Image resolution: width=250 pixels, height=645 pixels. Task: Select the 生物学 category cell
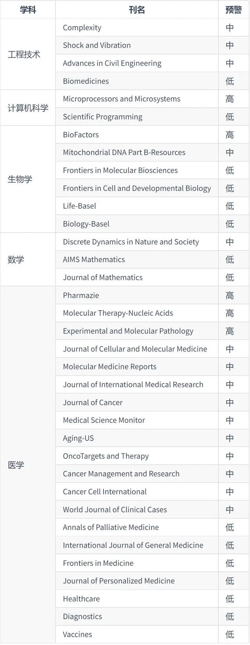[20, 179]
